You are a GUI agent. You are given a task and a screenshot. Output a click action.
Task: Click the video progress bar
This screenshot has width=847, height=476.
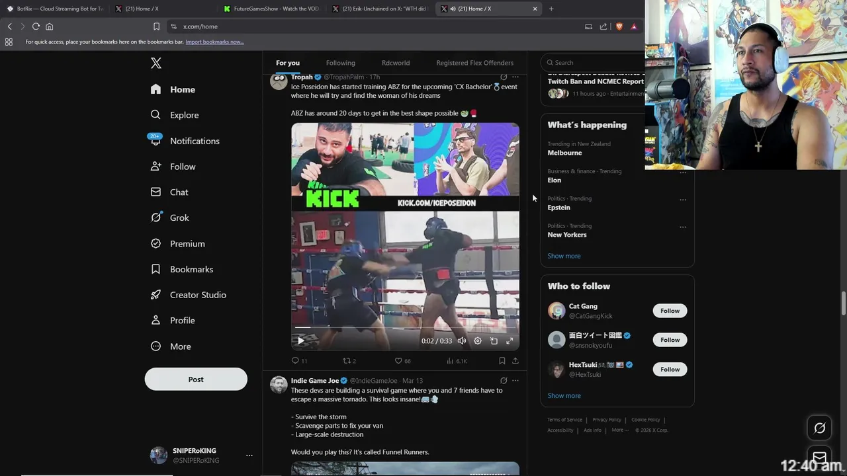pos(405,327)
